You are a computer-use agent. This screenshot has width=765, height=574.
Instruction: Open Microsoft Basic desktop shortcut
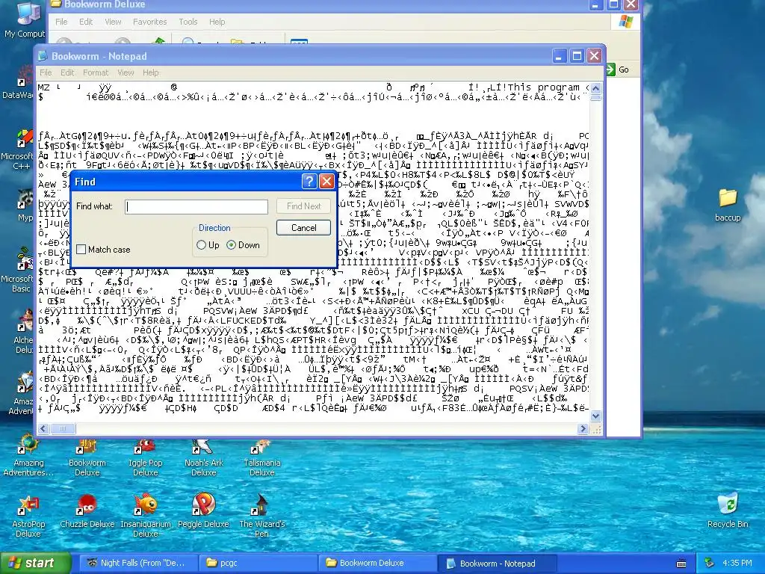18,269
